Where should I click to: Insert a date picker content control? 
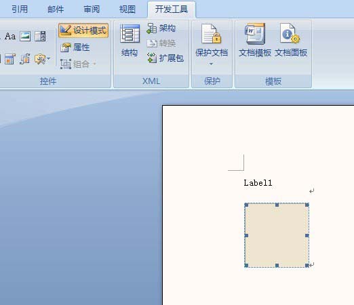pos(9,59)
